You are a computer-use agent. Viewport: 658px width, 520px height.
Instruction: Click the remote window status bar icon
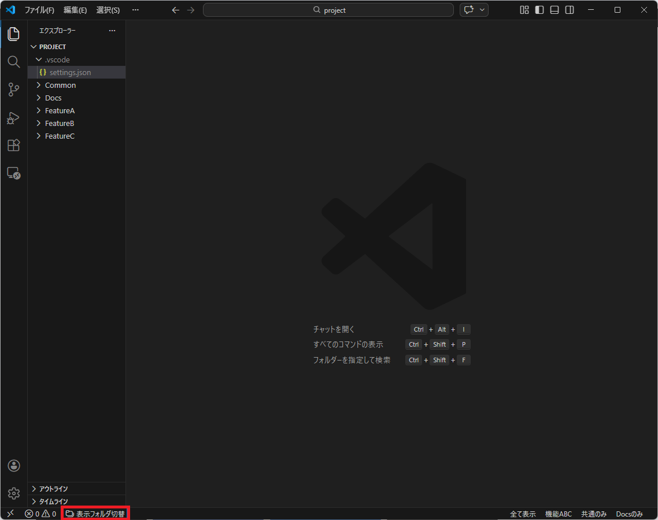point(10,514)
